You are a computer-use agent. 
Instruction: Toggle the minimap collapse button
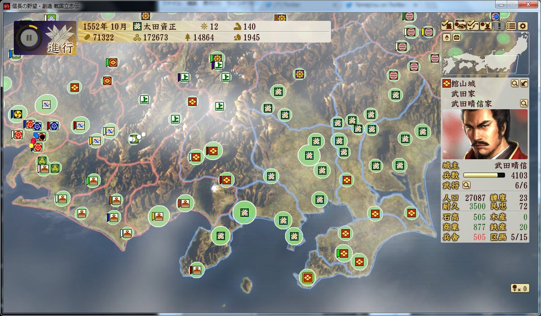(x=457, y=38)
